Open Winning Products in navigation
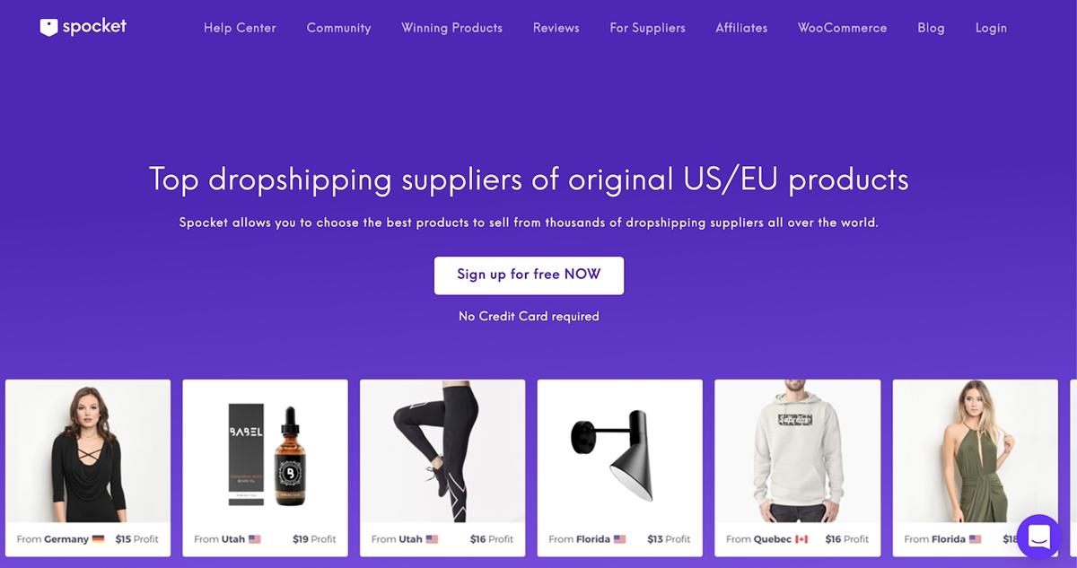The height and width of the screenshot is (568, 1077). [451, 28]
